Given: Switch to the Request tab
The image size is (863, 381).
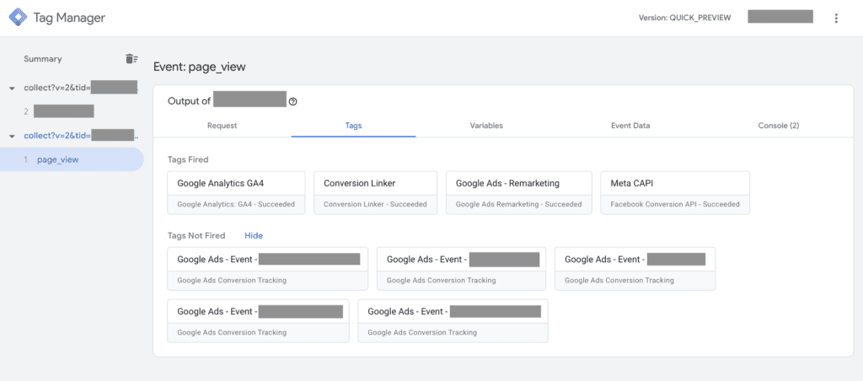Looking at the screenshot, I should [222, 126].
